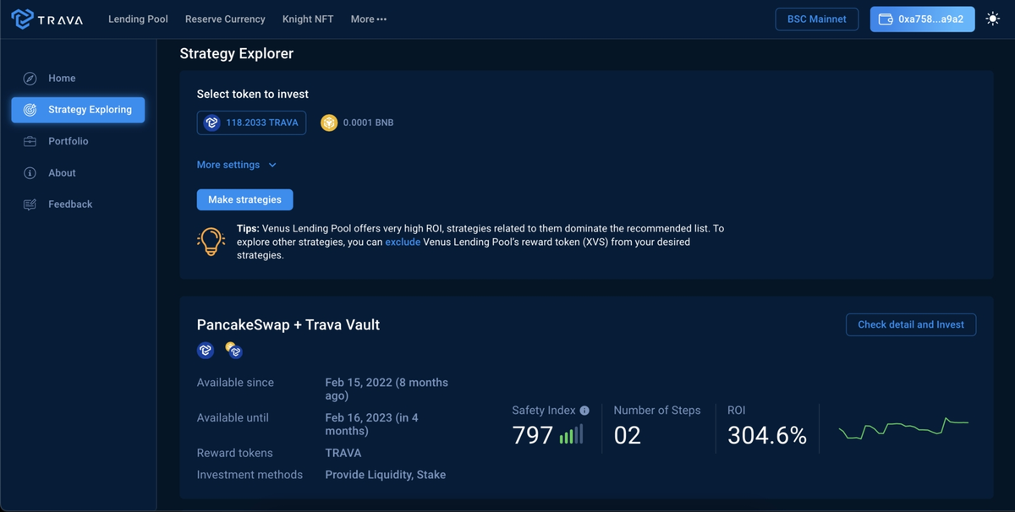Click 'Feb 15, 2022 (8 months ago)' date
Viewport: 1015px width, 512px height.
point(387,389)
